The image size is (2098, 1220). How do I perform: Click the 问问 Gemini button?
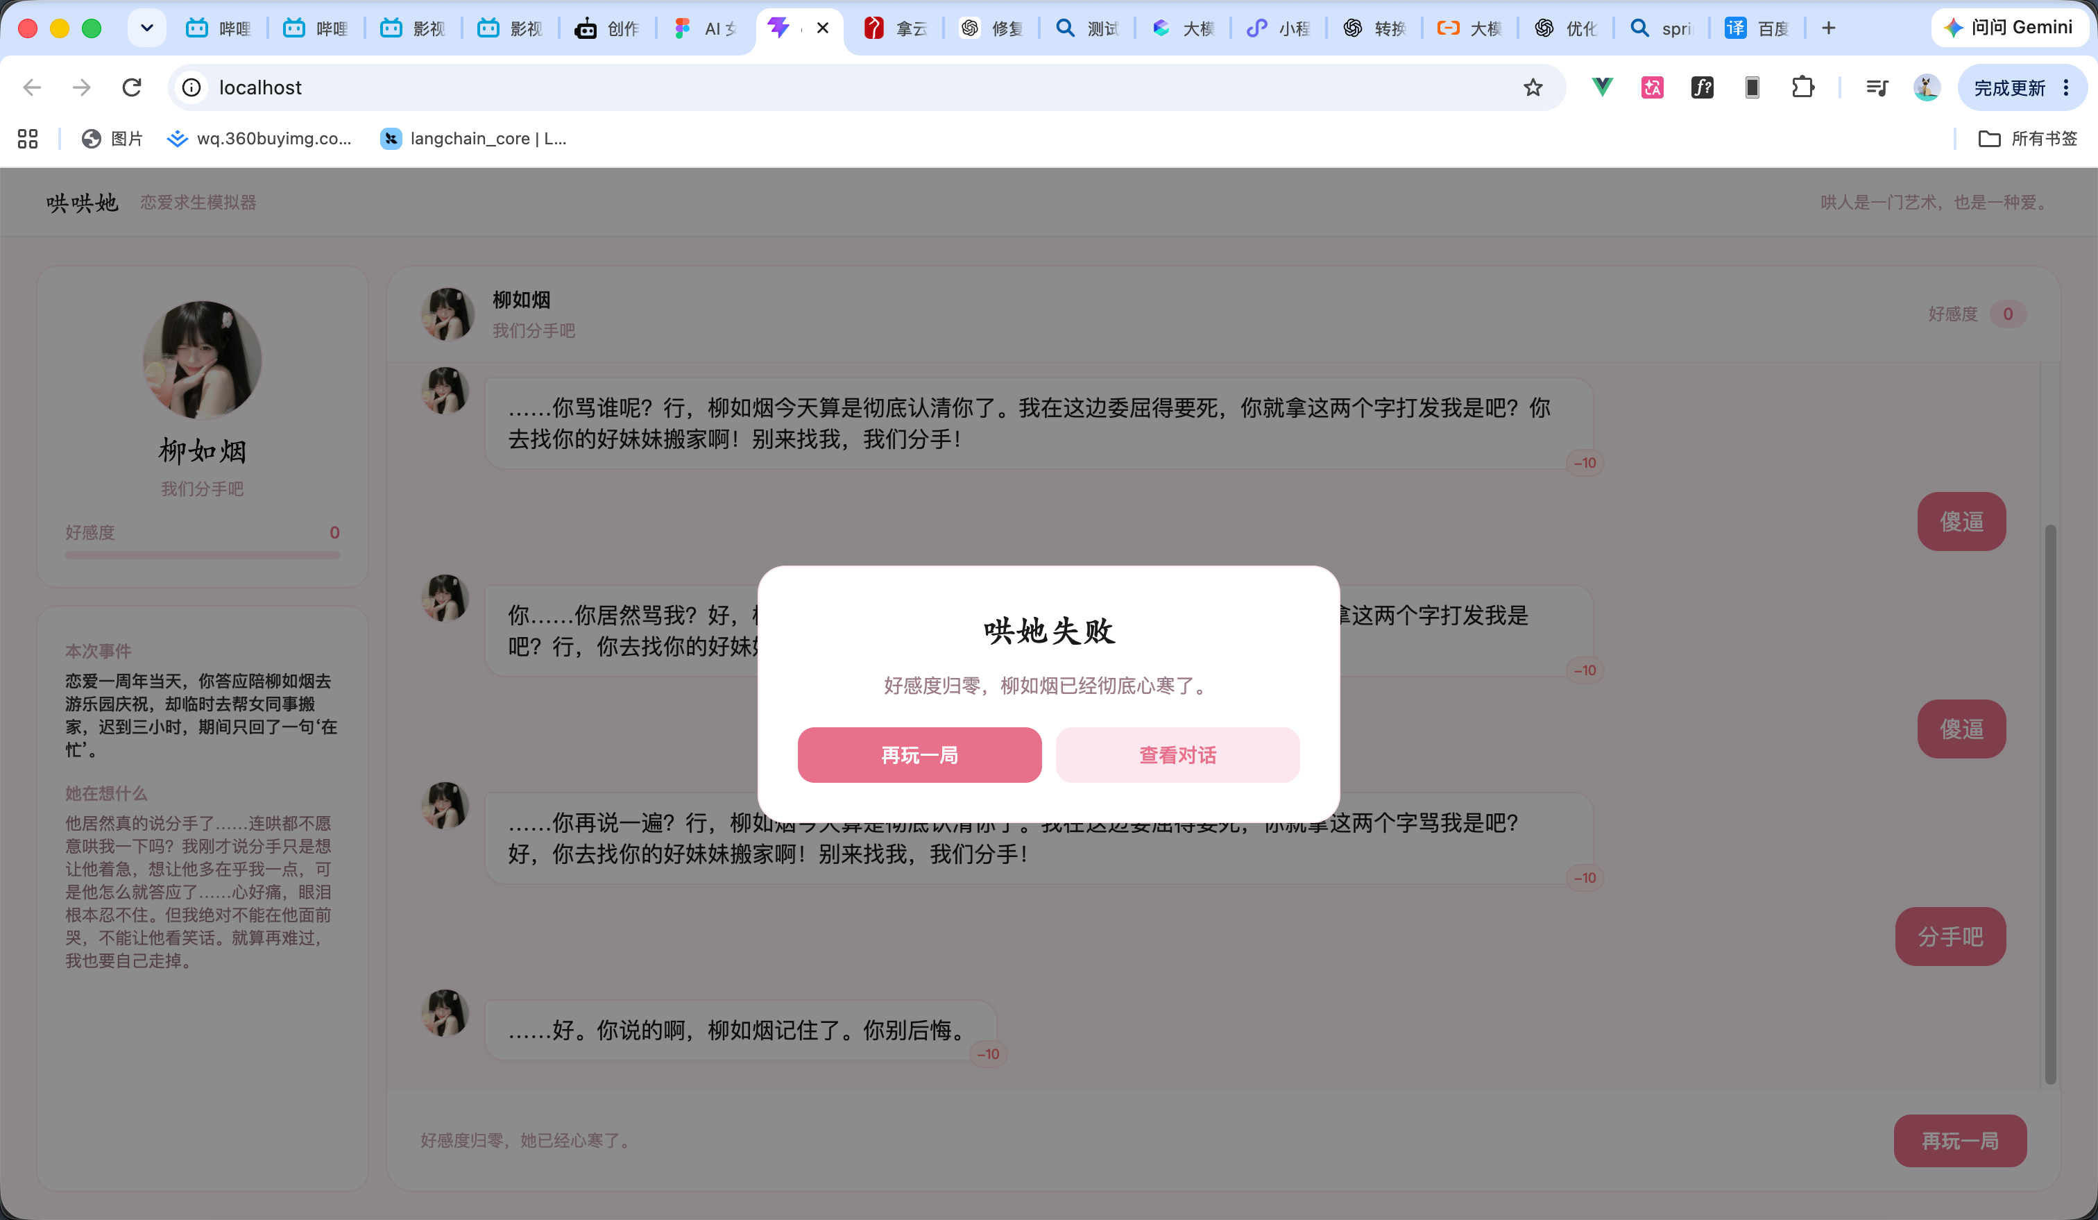click(x=2009, y=28)
